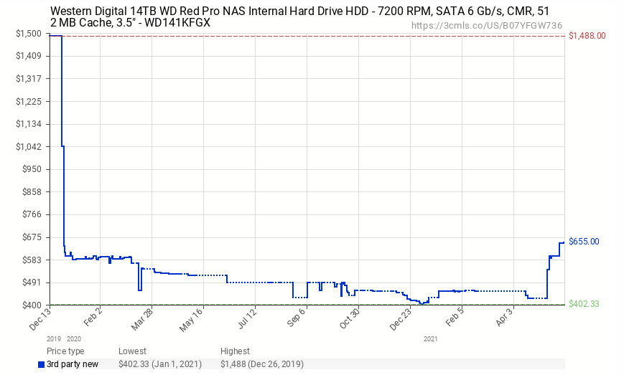Click the $1,225 y-axis label
The height and width of the screenshot is (375, 624).
coord(29,101)
